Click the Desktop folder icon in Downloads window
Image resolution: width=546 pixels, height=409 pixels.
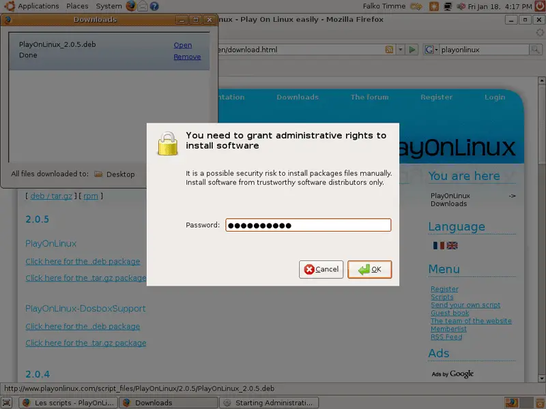[98, 174]
